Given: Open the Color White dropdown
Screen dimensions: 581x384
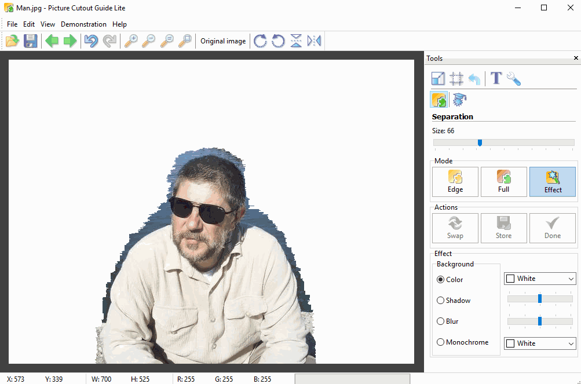Looking at the screenshot, I should tap(540, 279).
